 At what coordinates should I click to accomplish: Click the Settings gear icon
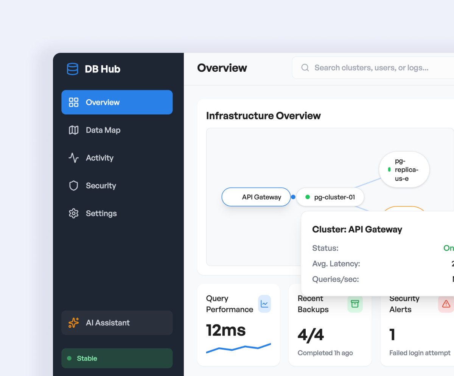point(73,213)
